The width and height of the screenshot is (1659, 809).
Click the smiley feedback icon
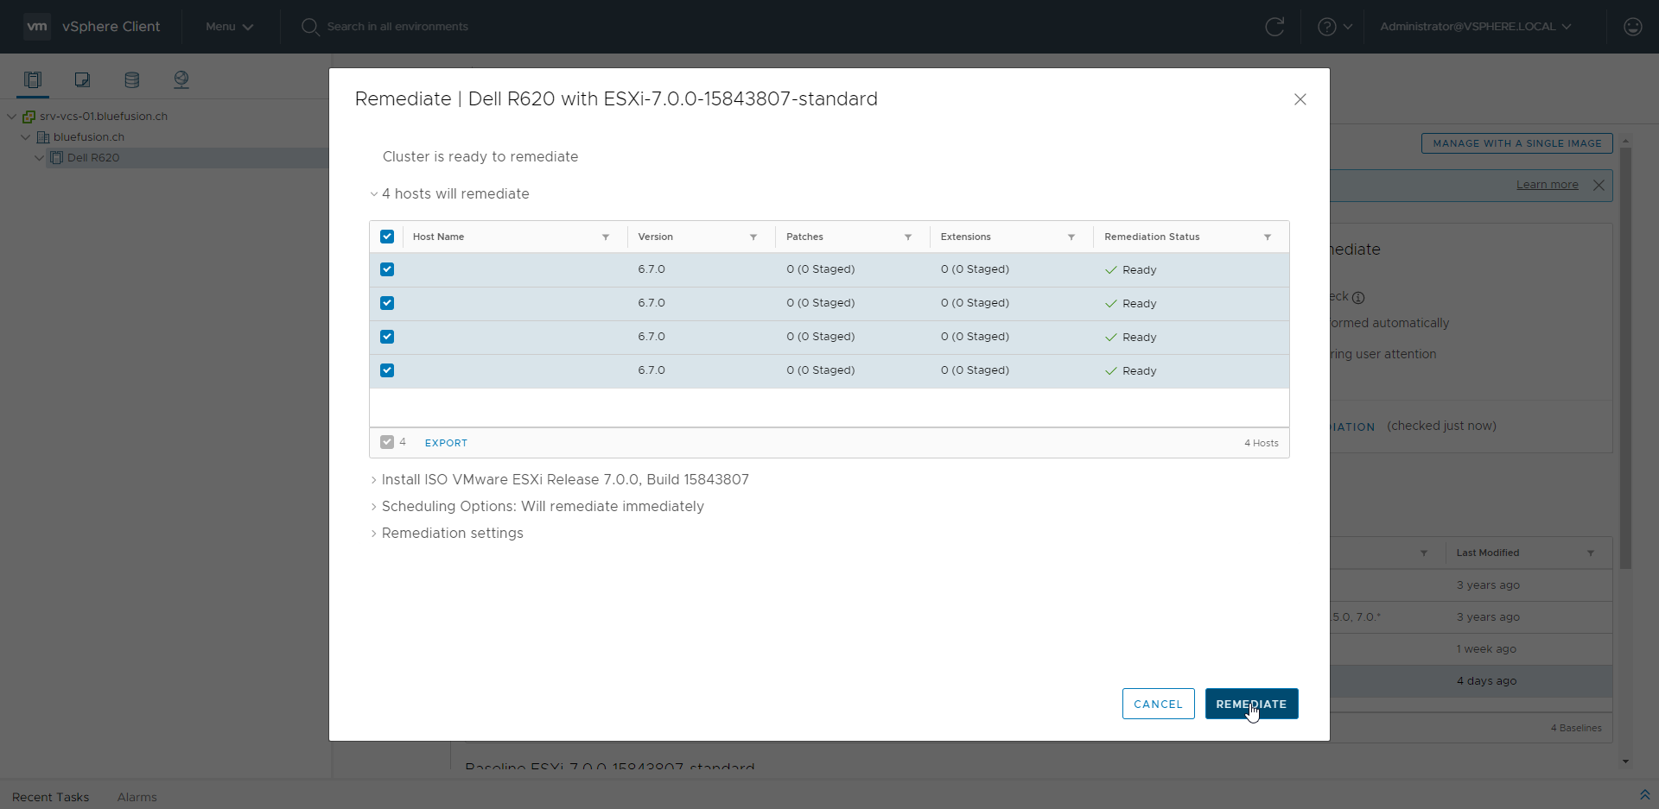1632,27
